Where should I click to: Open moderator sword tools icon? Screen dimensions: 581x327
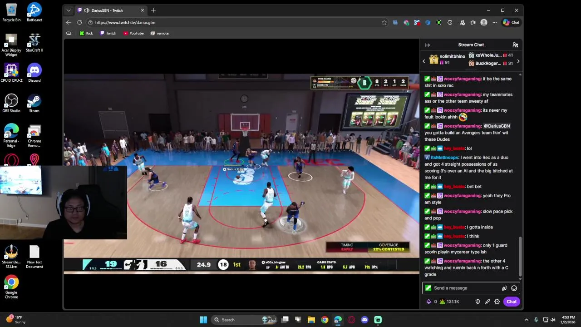[487, 302]
